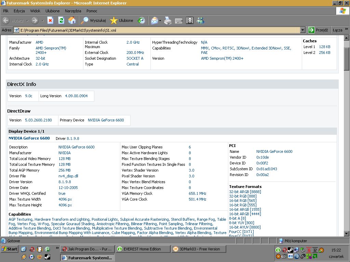
Task: Switch to EVEREST Home Edition taskbar window
Action: pos(143,249)
